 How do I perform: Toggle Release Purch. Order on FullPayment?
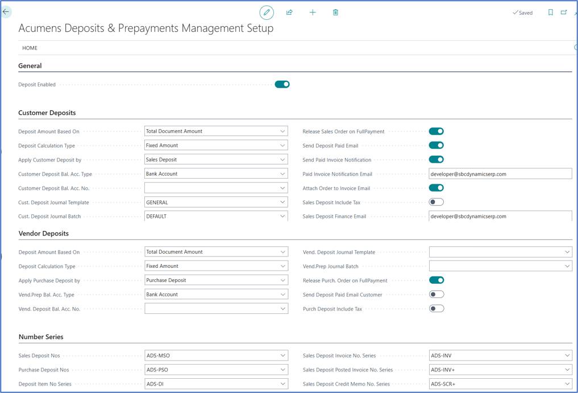[x=436, y=280]
